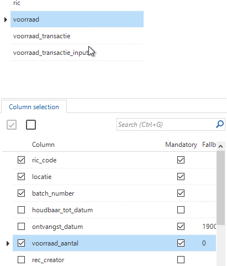Click the search magnifier icon
Image resolution: width=227 pixels, height=266 pixels.
pyautogui.click(x=220, y=124)
